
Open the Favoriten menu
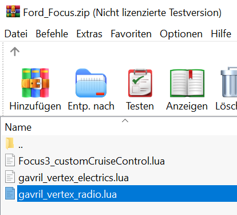coord(131,34)
